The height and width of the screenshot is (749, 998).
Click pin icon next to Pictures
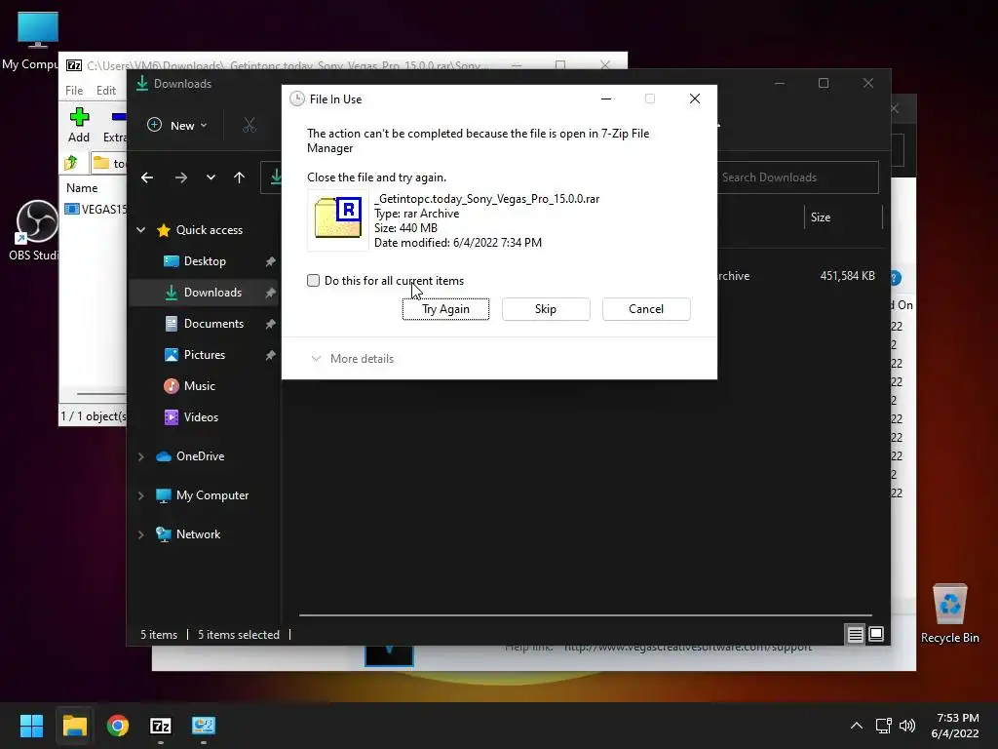(x=271, y=355)
